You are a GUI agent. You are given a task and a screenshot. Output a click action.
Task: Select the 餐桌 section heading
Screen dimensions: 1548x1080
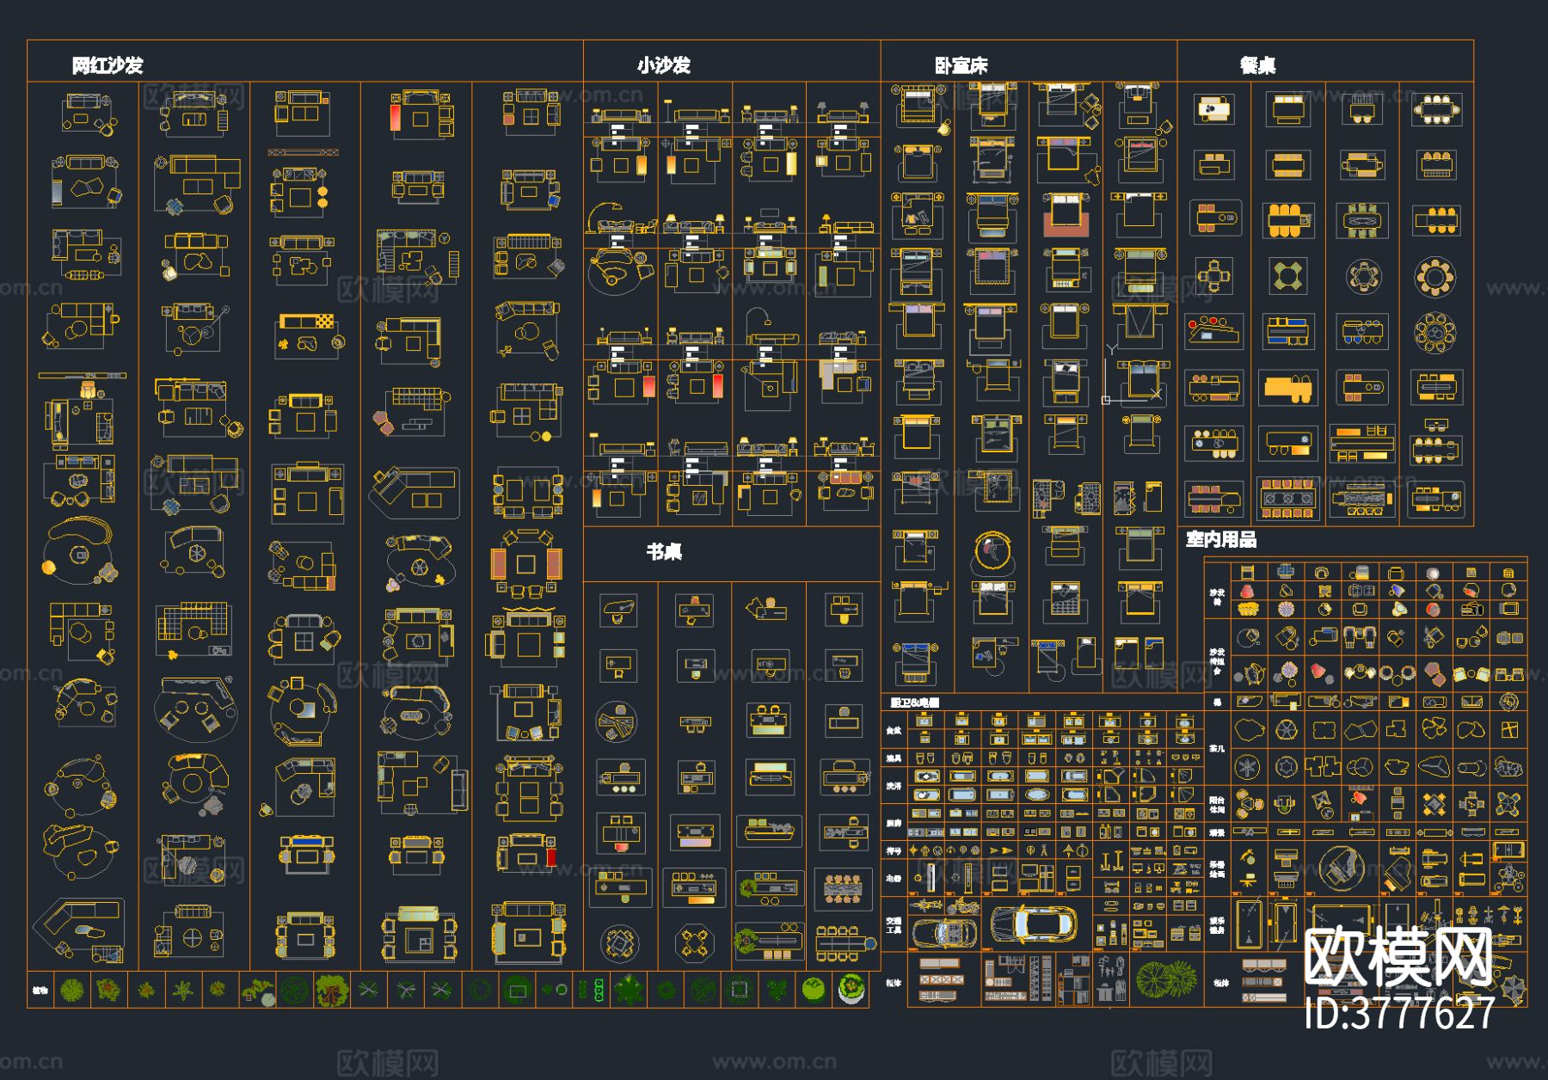point(1258,65)
